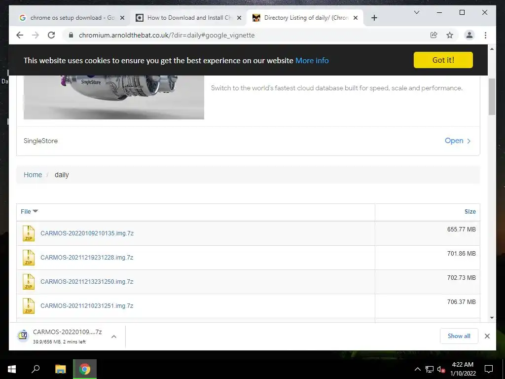The image size is (505, 379).
Task: Expand the download item options chevron
Action: 114,337
